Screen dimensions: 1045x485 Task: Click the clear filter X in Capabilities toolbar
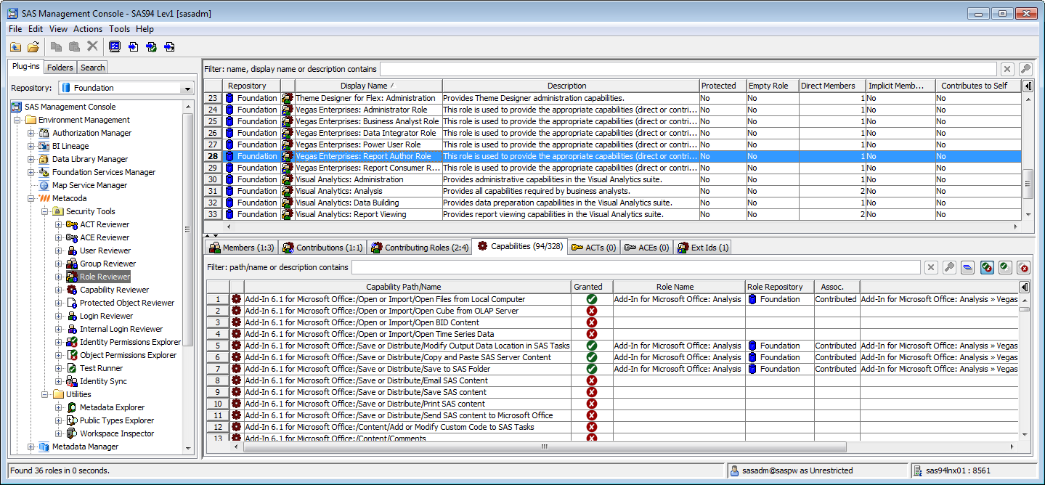[931, 267]
